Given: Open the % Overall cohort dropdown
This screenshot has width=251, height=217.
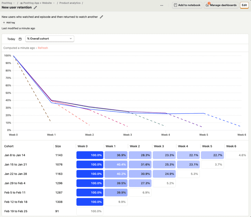Looking at the screenshot, I should [49, 39].
